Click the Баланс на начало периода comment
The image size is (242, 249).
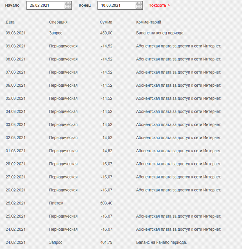[x=161, y=242]
